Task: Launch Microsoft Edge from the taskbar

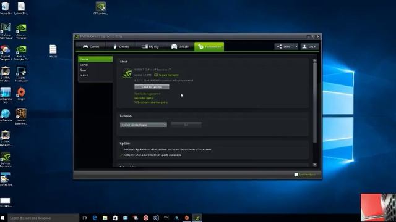Action: click(95, 218)
